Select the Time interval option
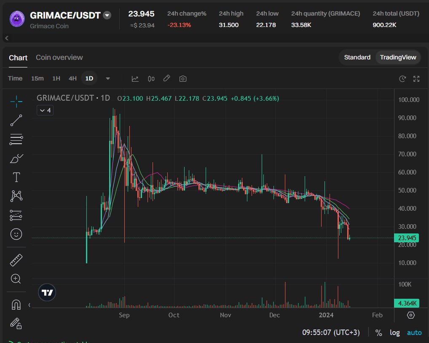 pyautogui.click(x=15, y=78)
